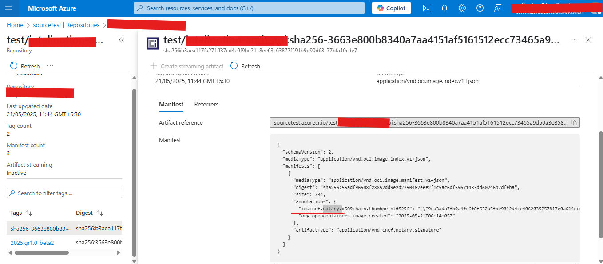
Task: Close the artifact detail blade
Action: 588,40
